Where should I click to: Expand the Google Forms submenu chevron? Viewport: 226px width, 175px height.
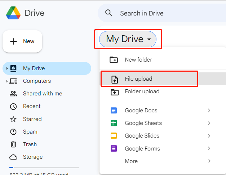pyautogui.click(x=209, y=148)
